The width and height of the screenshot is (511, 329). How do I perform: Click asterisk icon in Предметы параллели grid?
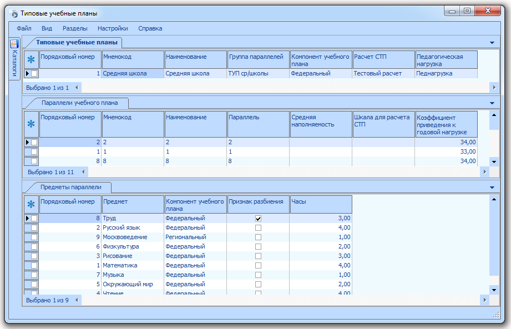[31, 204]
